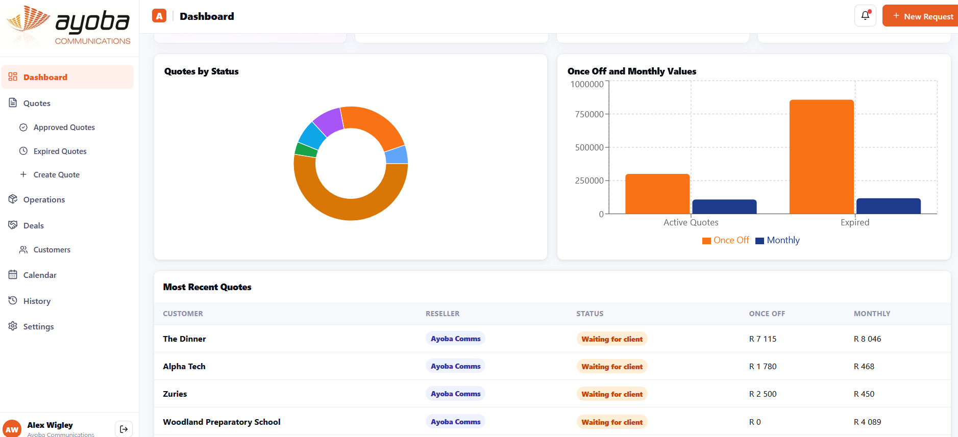The image size is (958, 437).
Task: Open Approved Quotes page
Action: point(64,127)
